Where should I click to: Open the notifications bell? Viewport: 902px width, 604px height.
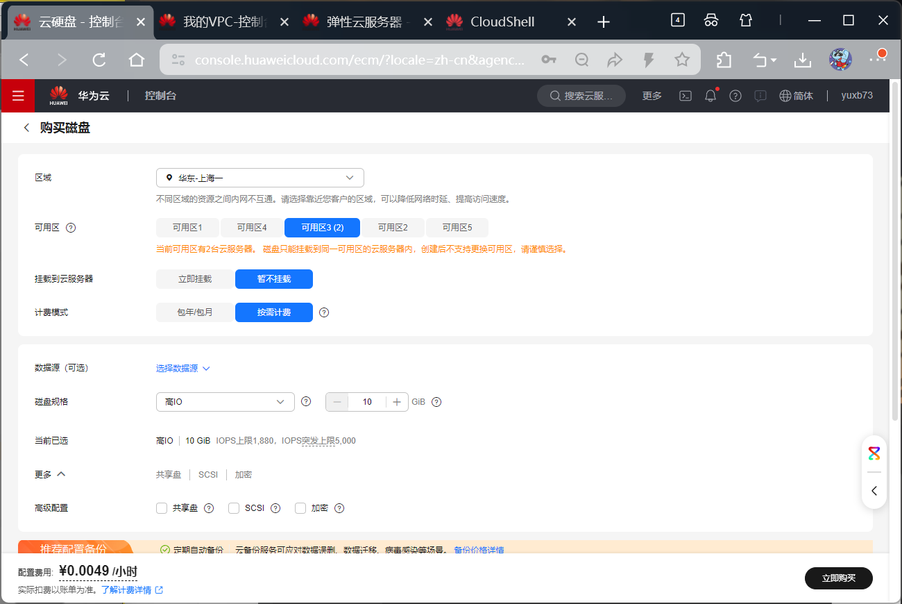(x=710, y=96)
